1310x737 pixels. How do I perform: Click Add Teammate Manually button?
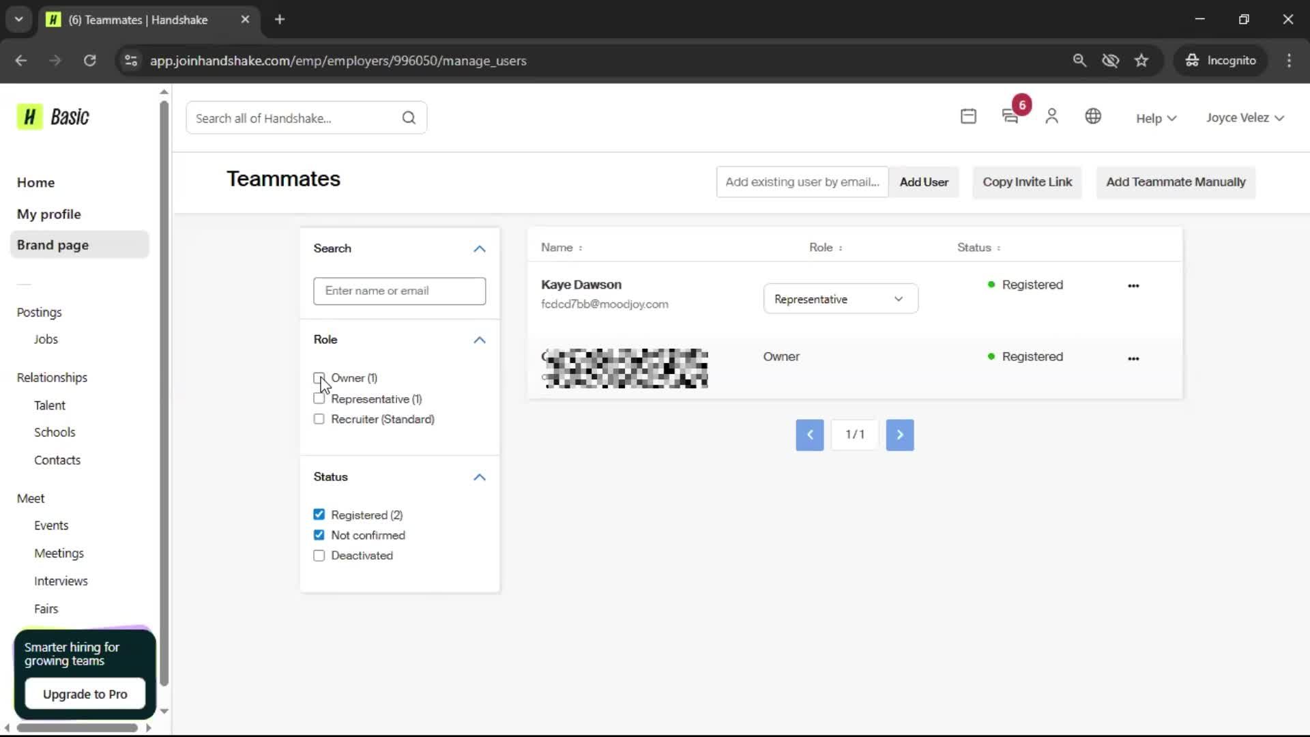[x=1176, y=182]
